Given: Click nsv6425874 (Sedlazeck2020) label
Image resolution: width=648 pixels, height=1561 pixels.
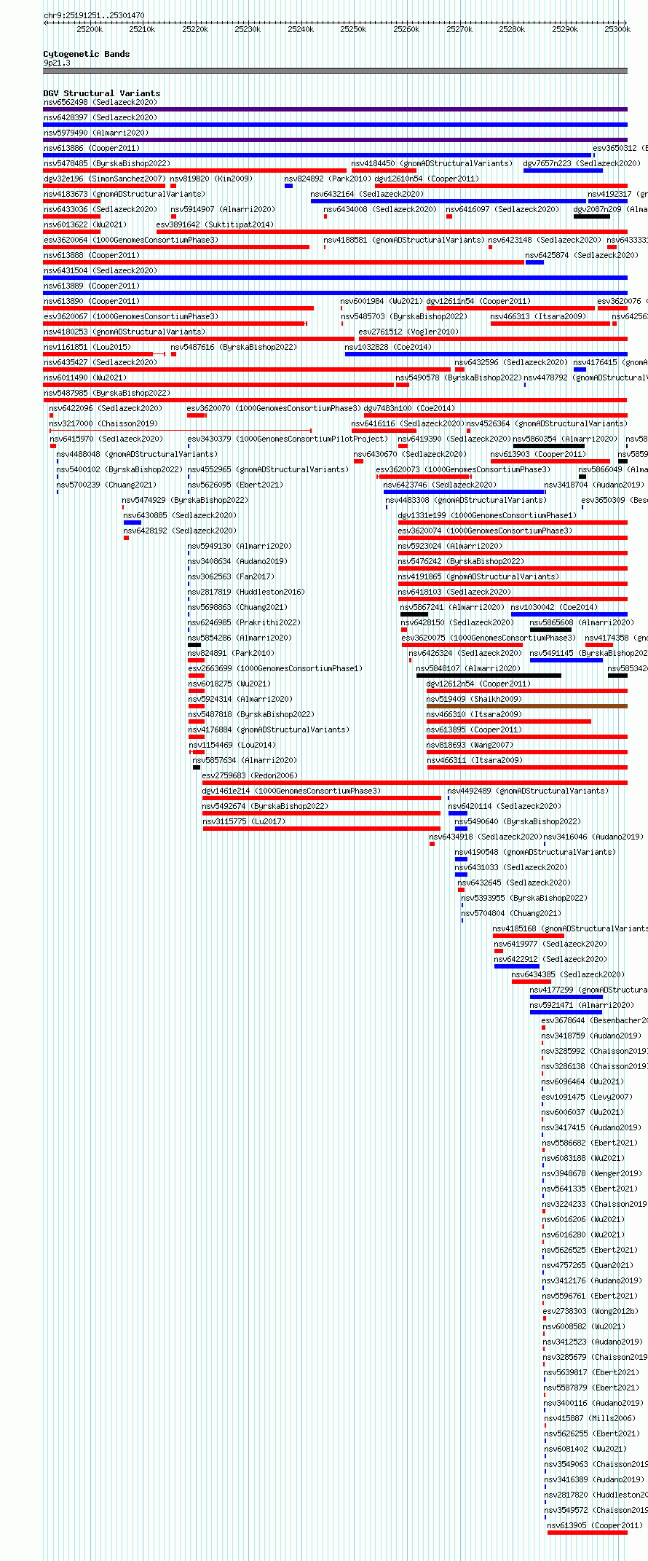Looking at the screenshot, I should tap(582, 255).
